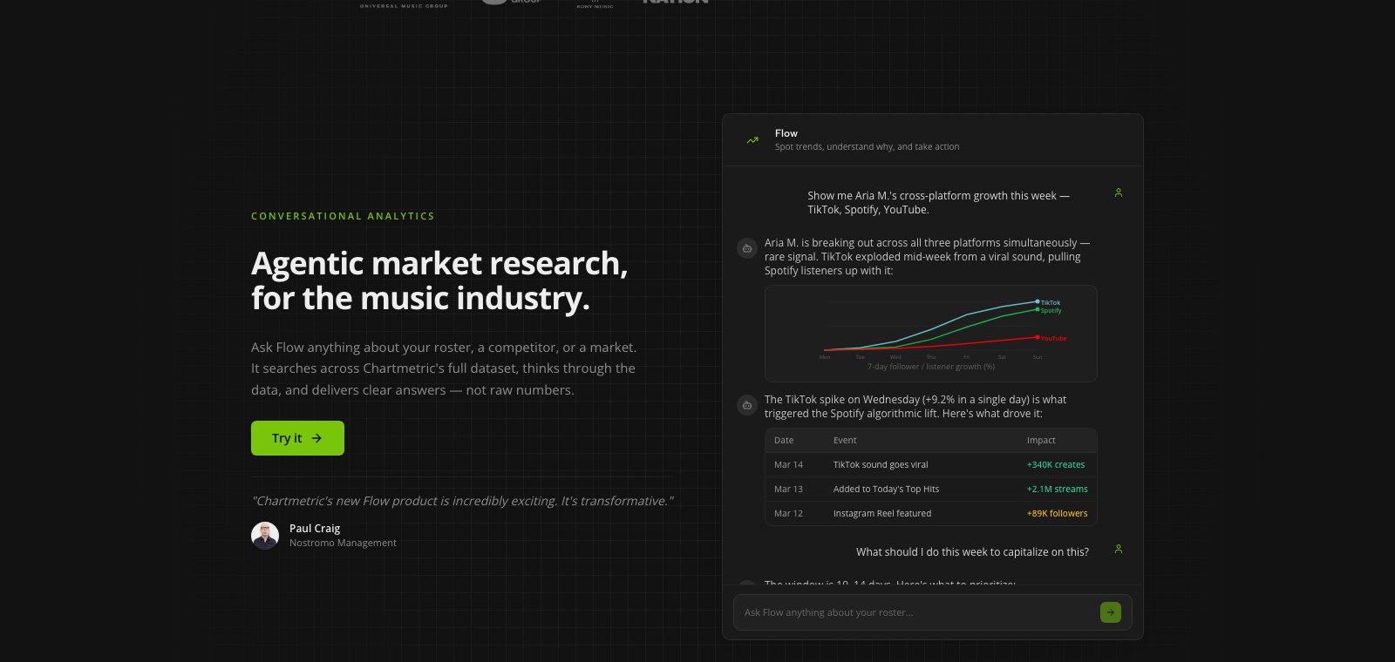Screen dimensions: 1395x662
Task: Click the 'Mar 14' date cell
Action: tap(788, 464)
